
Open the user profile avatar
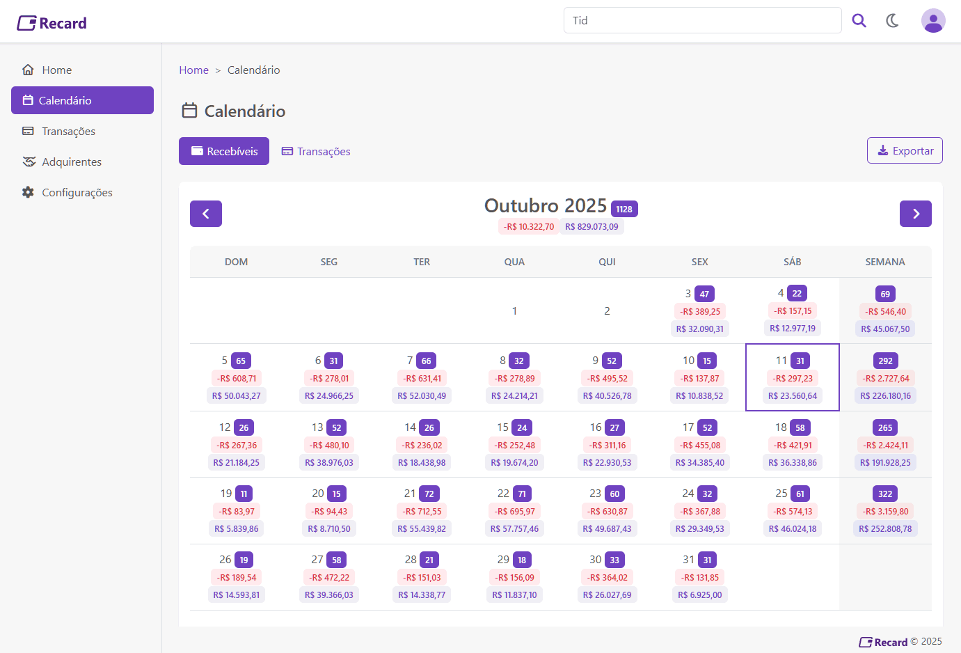(932, 21)
